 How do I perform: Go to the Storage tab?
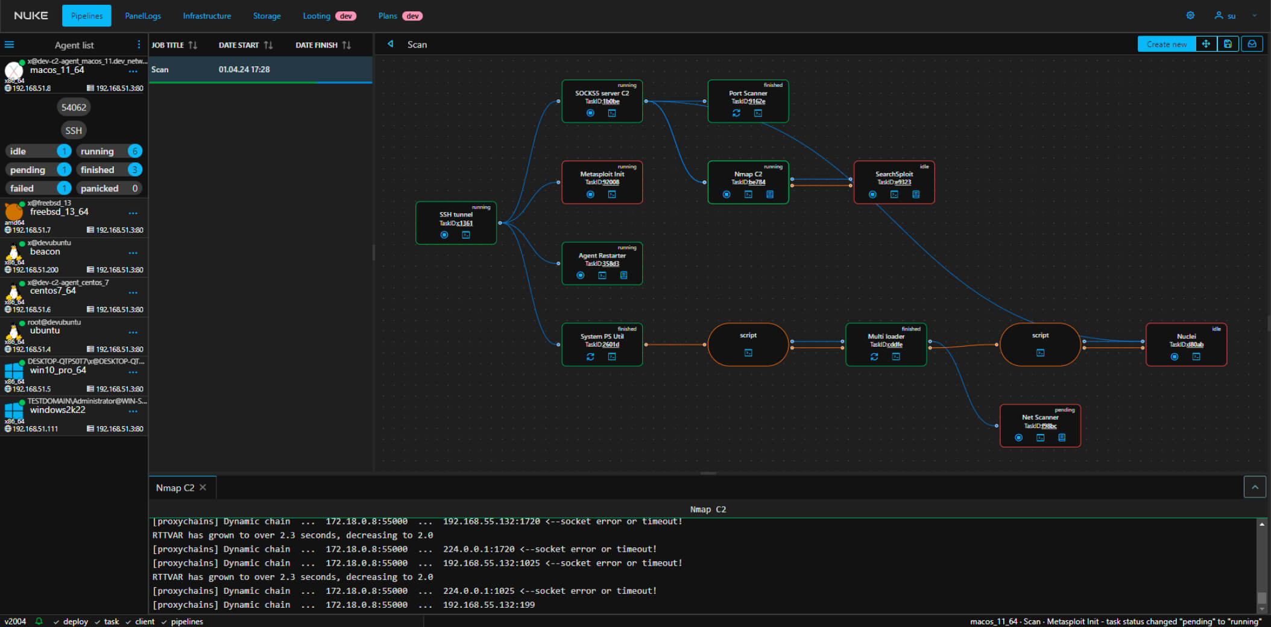(266, 16)
